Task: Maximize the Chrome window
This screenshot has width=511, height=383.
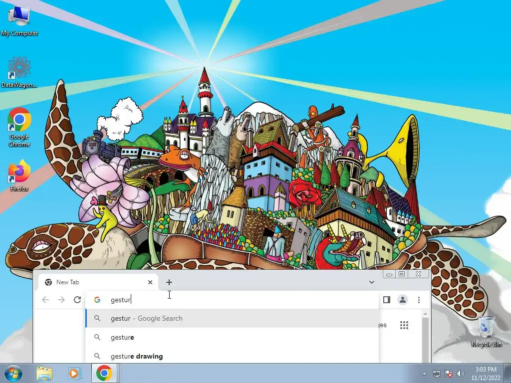Action: [402, 274]
